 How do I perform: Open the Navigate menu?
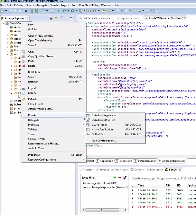[42, 5]
